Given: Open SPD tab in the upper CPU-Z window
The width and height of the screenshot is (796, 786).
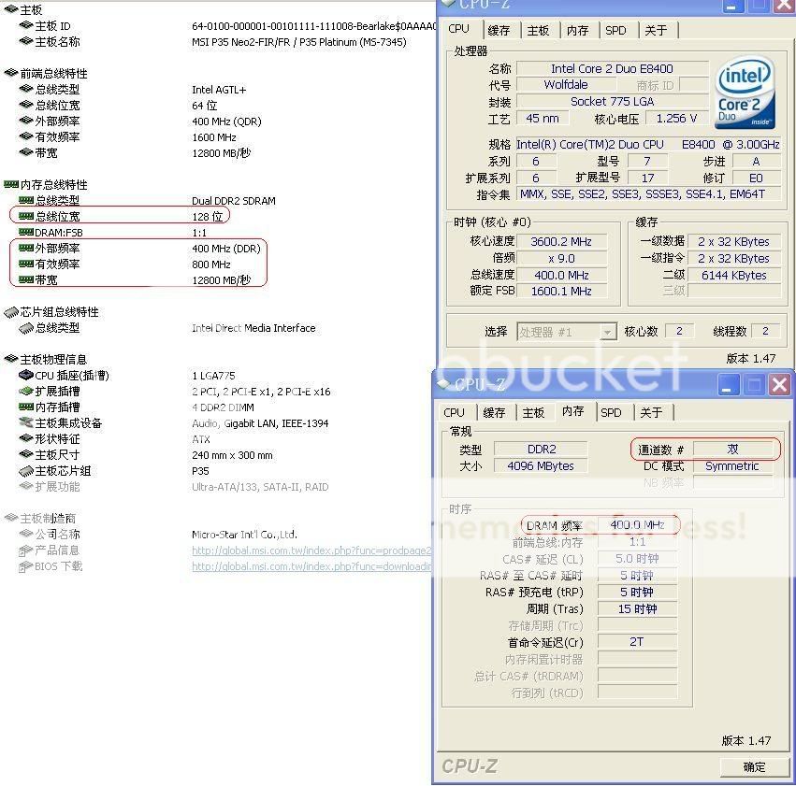Looking at the screenshot, I should coord(615,31).
